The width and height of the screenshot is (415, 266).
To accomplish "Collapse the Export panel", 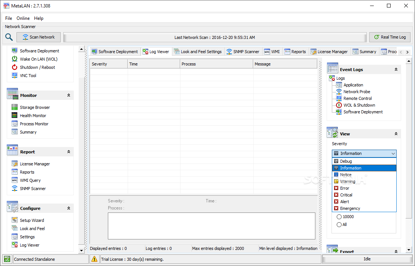I will pos(396,251).
